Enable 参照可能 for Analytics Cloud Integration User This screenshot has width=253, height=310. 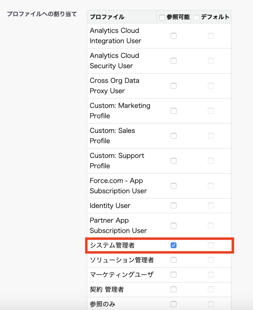(x=173, y=36)
